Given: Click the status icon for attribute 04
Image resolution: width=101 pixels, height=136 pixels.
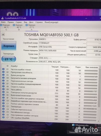Looking at the screenshot, I should point(3,78).
